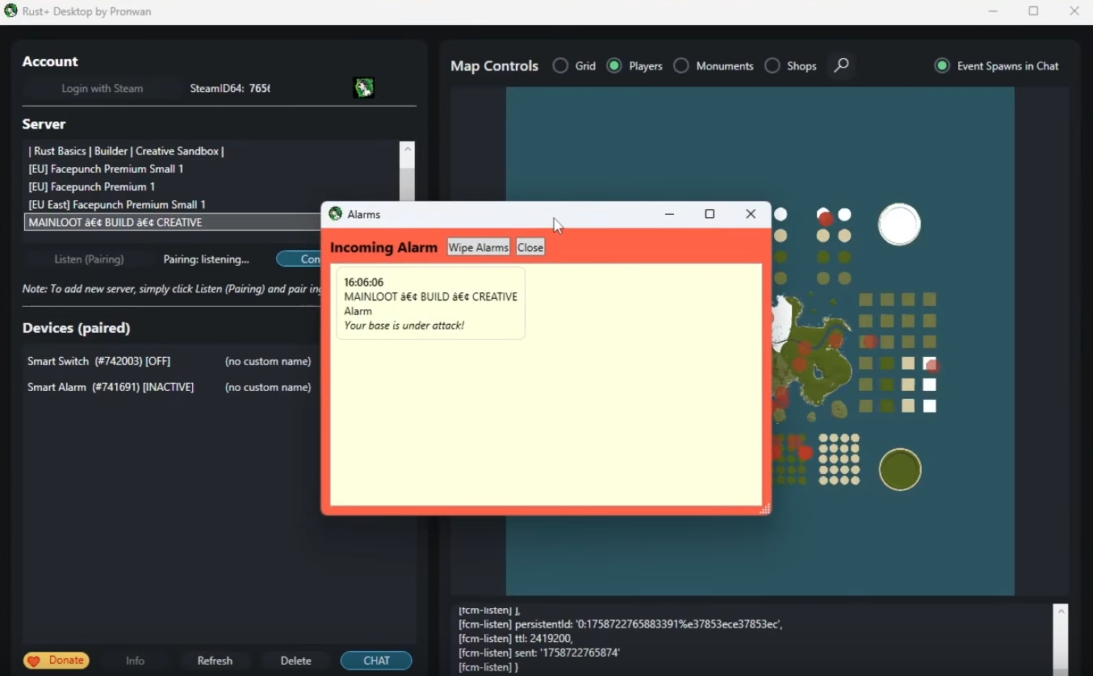The height and width of the screenshot is (676, 1093).
Task: Click the Close button in Alarms window
Action: pyautogui.click(x=530, y=247)
